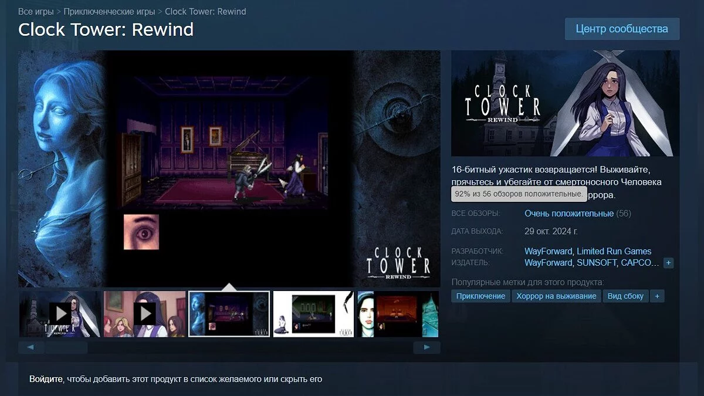Click the right arrow of thumbnail scrollbar
The height and width of the screenshot is (396, 704).
(x=427, y=348)
